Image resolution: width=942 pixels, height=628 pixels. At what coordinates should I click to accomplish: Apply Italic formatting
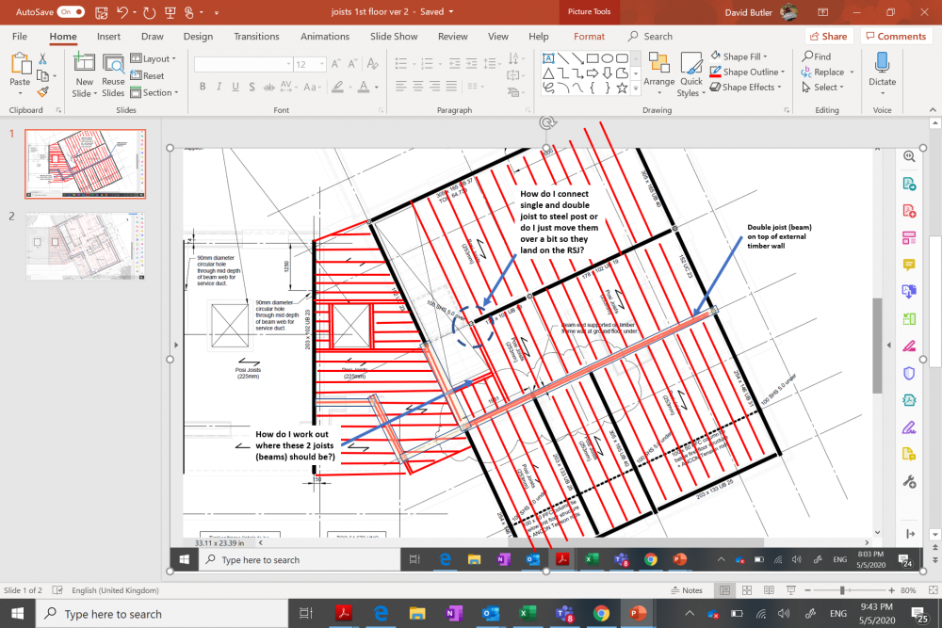(219, 87)
